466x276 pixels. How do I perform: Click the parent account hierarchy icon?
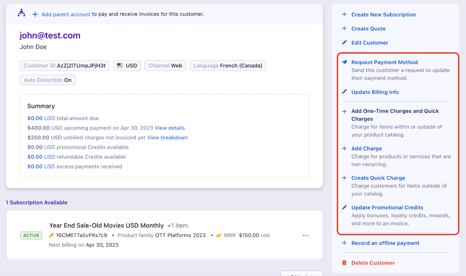point(22,13)
